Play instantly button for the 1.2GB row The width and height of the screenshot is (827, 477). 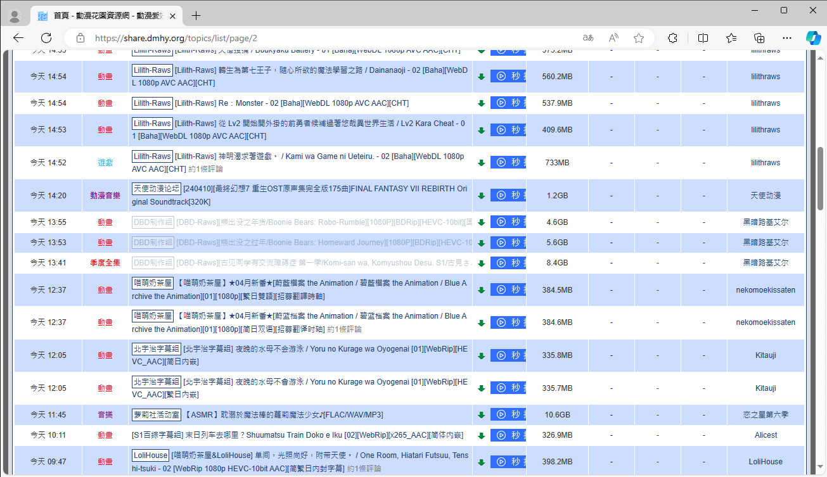coord(508,195)
